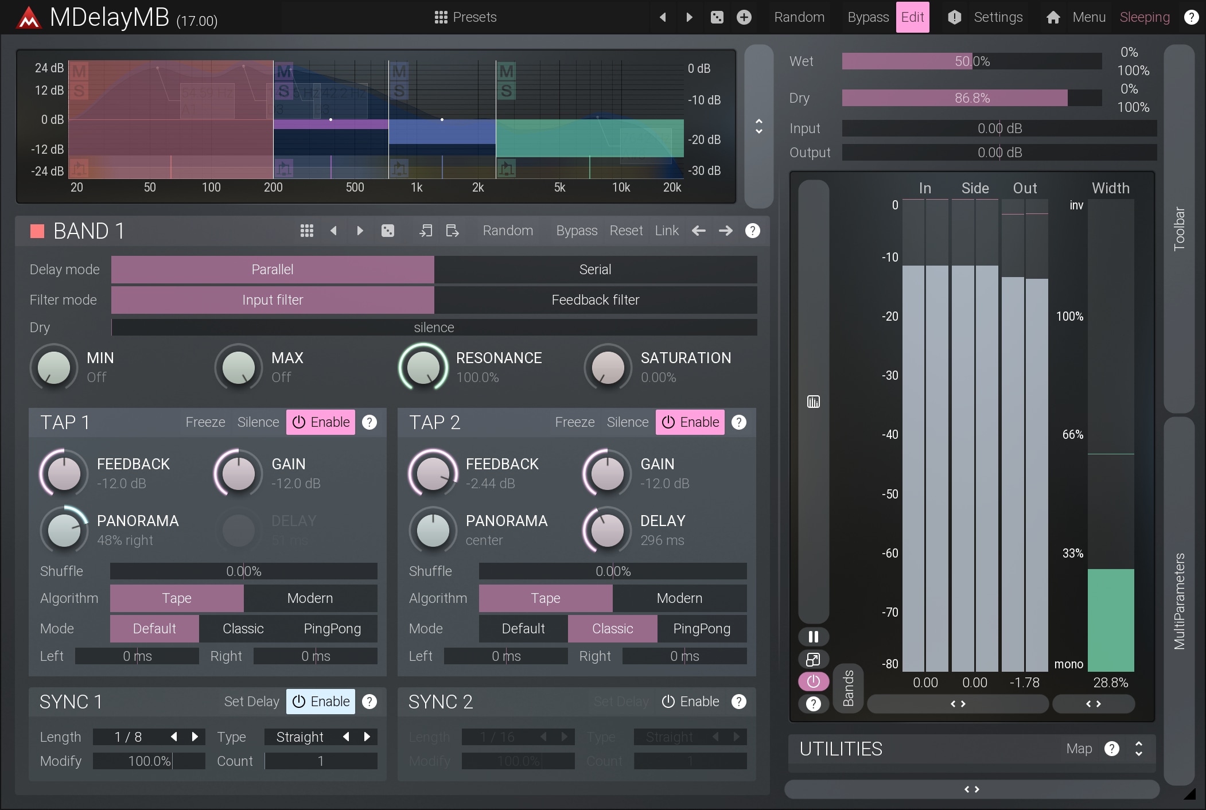Click the random dice icon in top bar
This screenshot has width=1206, height=810.
717,17
